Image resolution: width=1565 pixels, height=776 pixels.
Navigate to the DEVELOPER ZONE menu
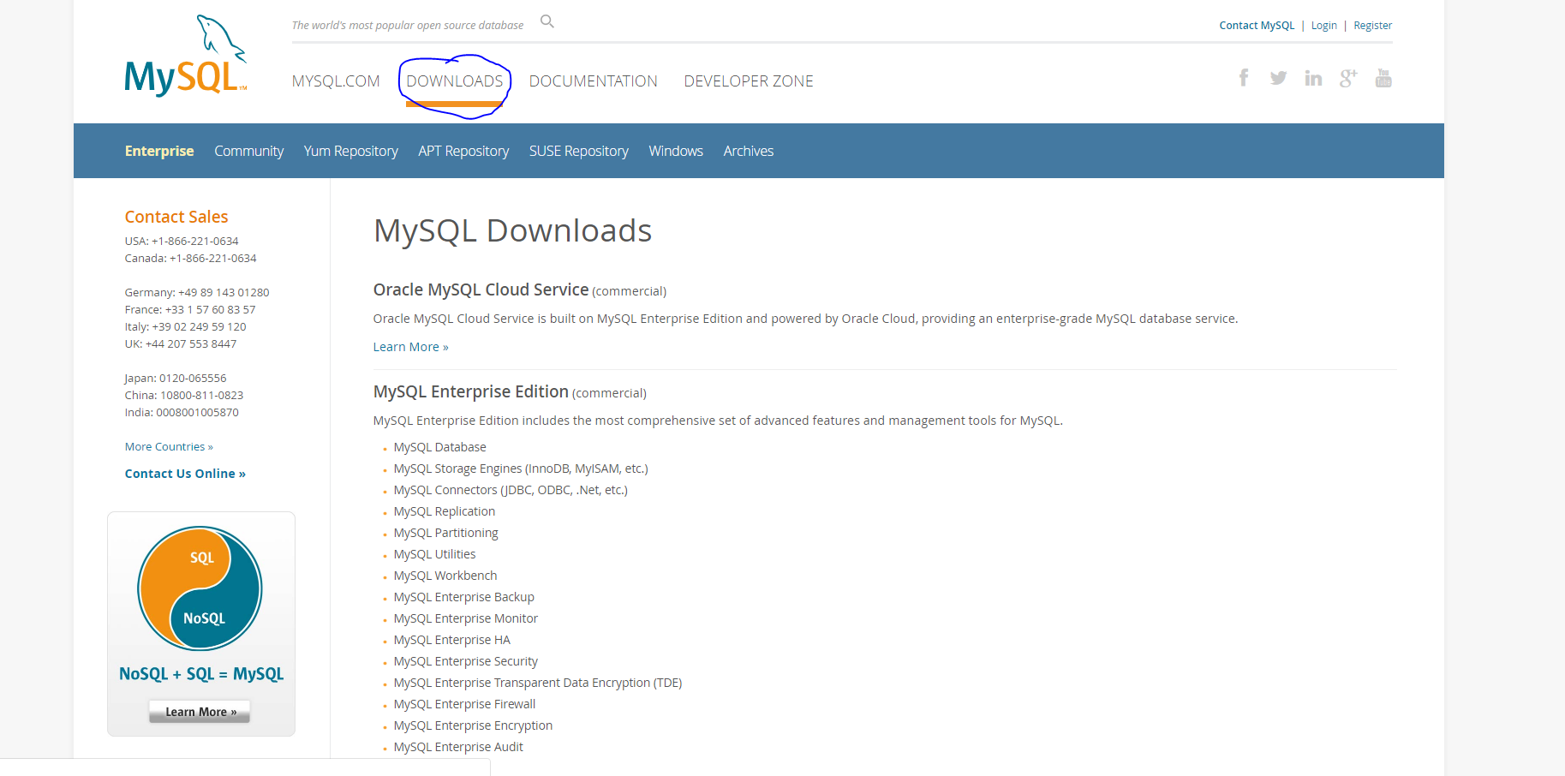tap(748, 81)
